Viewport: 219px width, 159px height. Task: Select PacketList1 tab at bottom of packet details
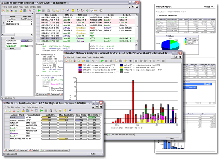[x=41, y=95]
